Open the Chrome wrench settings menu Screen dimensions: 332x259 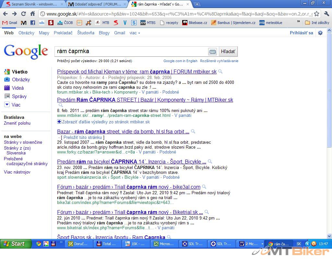[x=326, y=14]
